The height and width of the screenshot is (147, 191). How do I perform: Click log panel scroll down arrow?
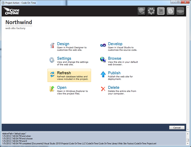pyautogui.click(x=188, y=144)
